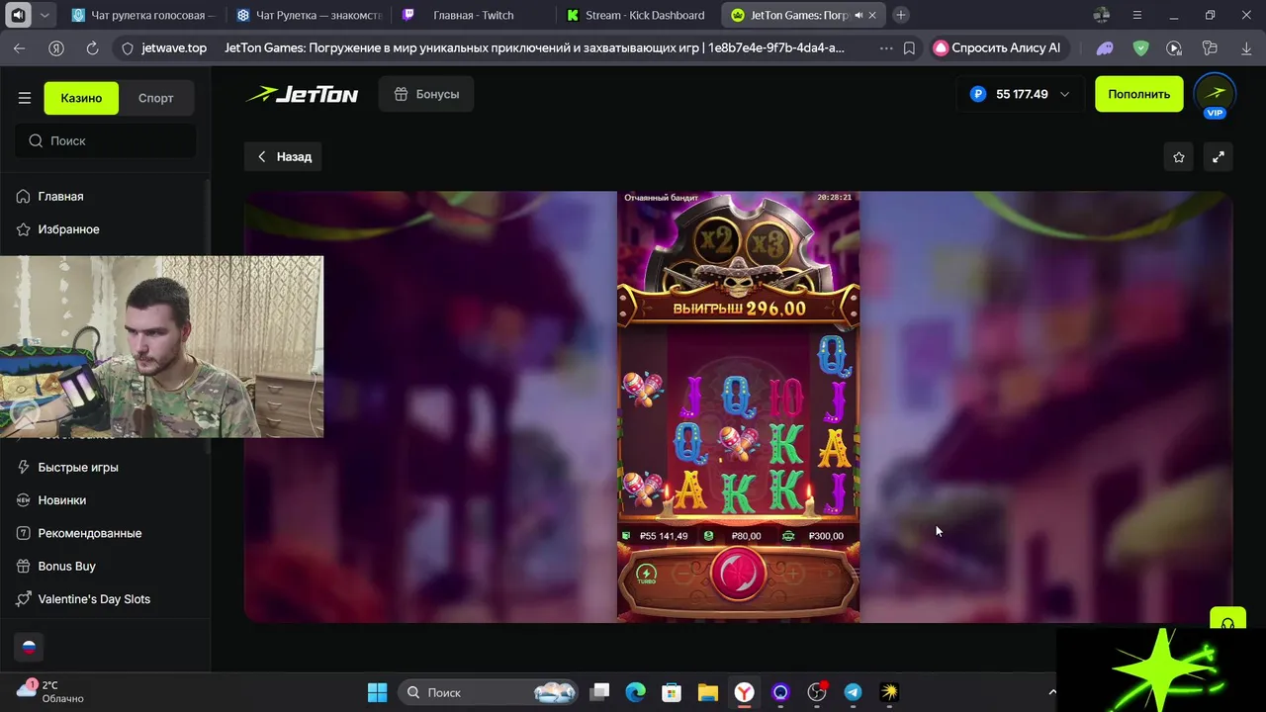Show hidden system tray icons
The image size is (1266, 712).
pos(1051,692)
